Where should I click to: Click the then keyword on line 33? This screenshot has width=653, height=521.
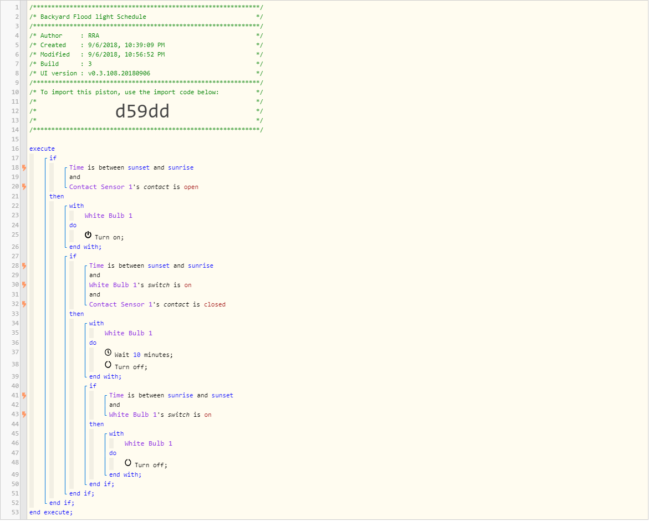[x=76, y=314]
